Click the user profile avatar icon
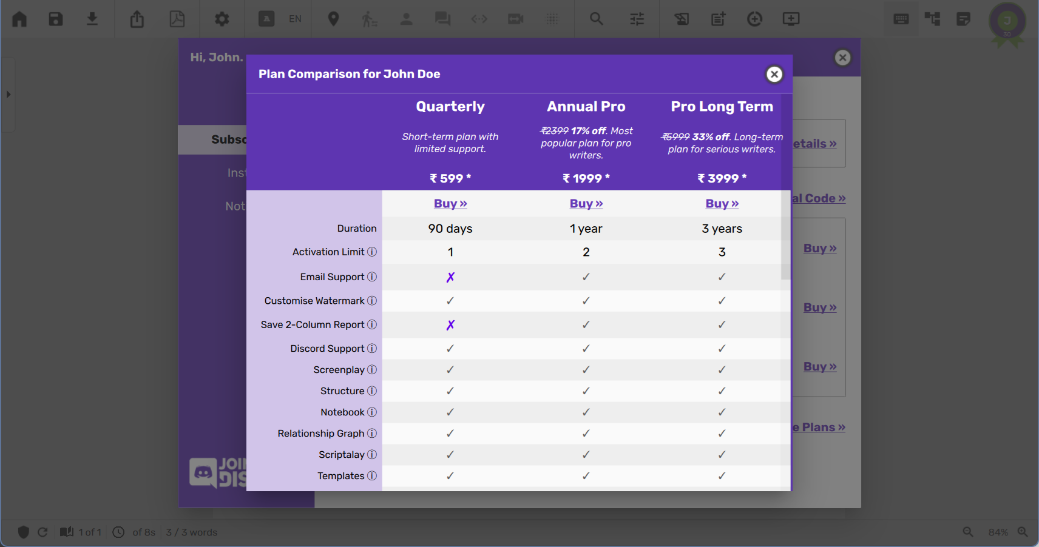 [1007, 22]
